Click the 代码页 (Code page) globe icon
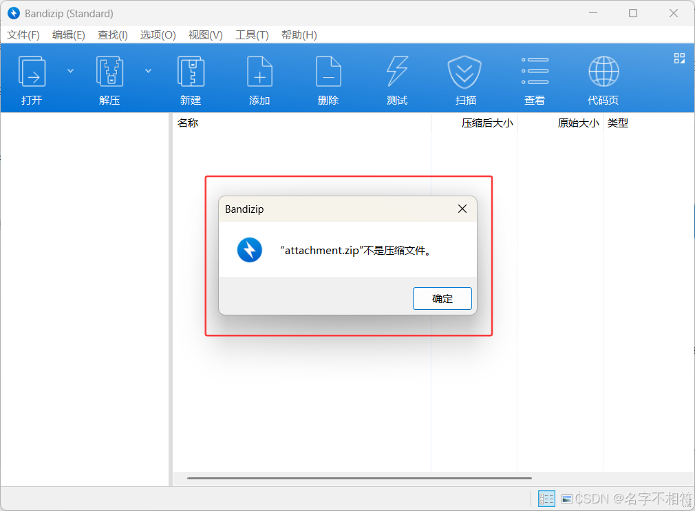This screenshot has width=695, height=511. click(603, 72)
